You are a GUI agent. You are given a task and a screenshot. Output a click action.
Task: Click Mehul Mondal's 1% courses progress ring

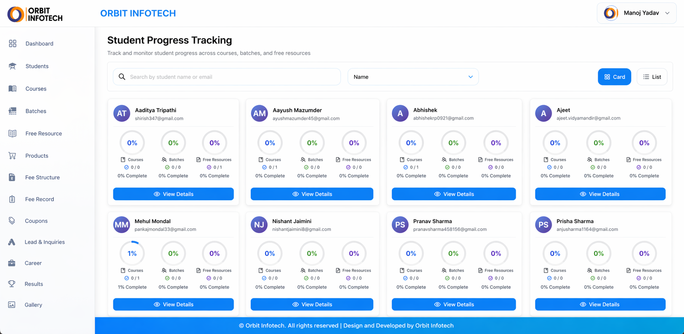click(132, 253)
